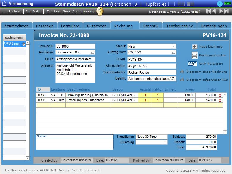Go to next record arrow
Screen dimensions: 232x174
(x=221, y=11)
